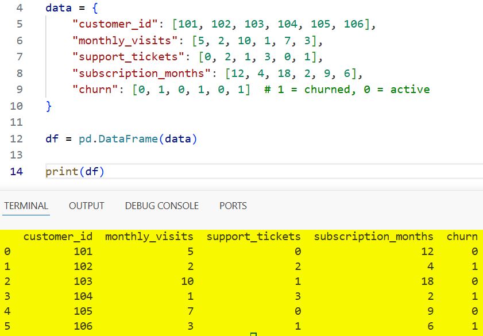Click value 101 in terminal output
The width and height of the screenshot is (483, 336).
[x=83, y=252]
